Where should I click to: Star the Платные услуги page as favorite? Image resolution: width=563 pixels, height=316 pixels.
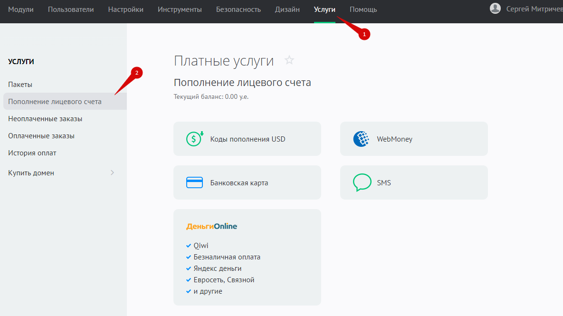coord(289,60)
